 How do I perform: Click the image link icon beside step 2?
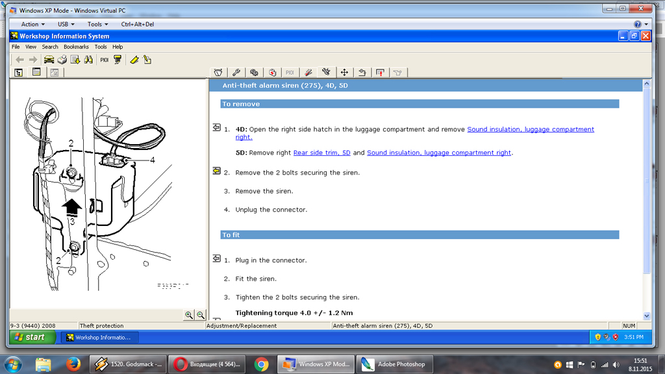(217, 171)
